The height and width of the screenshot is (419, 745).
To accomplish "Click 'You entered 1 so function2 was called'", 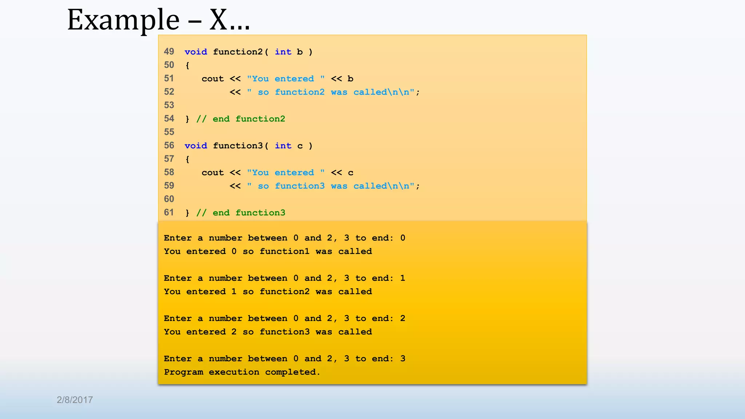I will 268,292.
